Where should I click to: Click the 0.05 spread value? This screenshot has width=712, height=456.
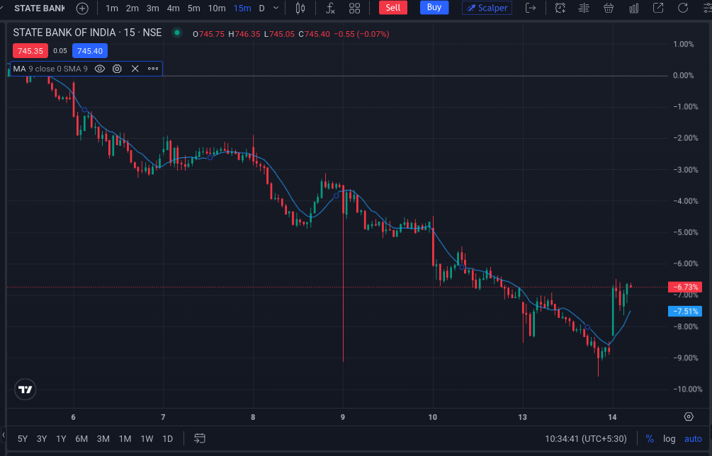coord(60,51)
